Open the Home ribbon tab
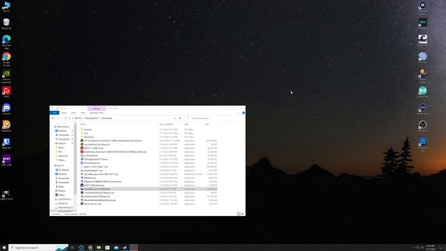Image resolution: width=446 pixels, height=251 pixels. pyautogui.click(x=64, y=113)
